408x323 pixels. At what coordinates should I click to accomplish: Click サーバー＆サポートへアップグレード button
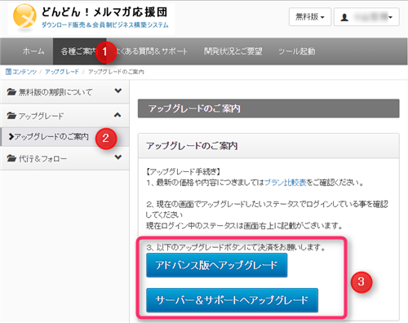[232, 300]
